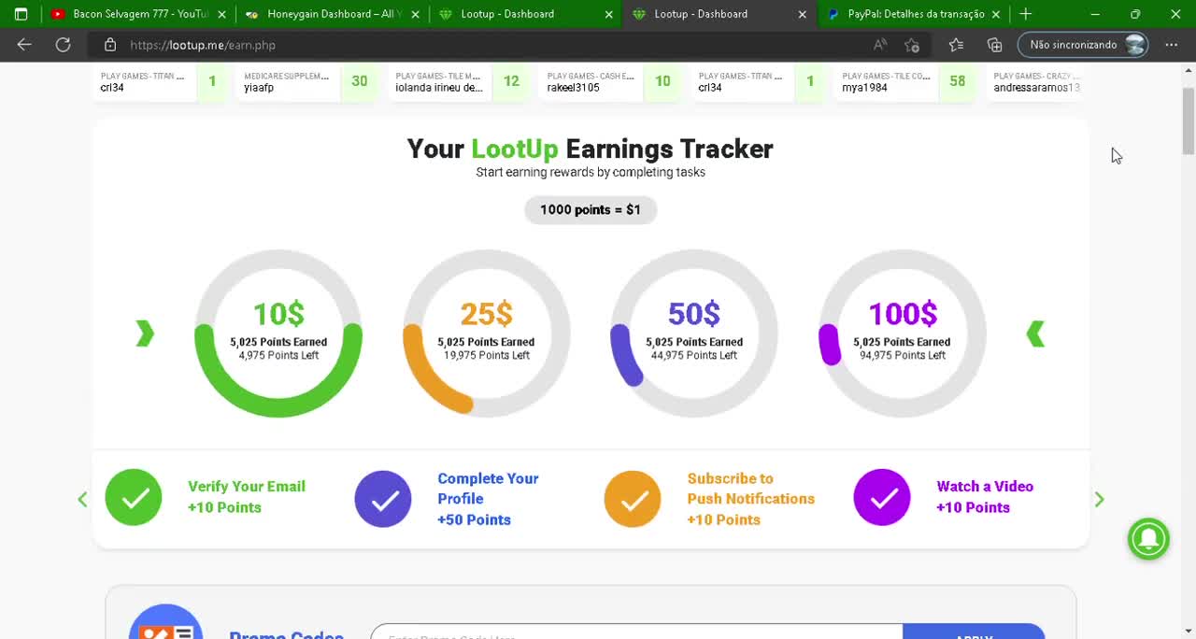Close the Honeygain Dashboard tab
This screenshot has height=639, width=1196.
point(416,14)
